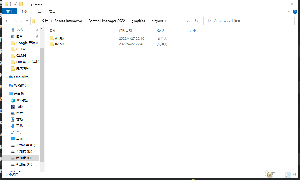Refresh the players folder view
300x180 pixels.
coord(196,21)
